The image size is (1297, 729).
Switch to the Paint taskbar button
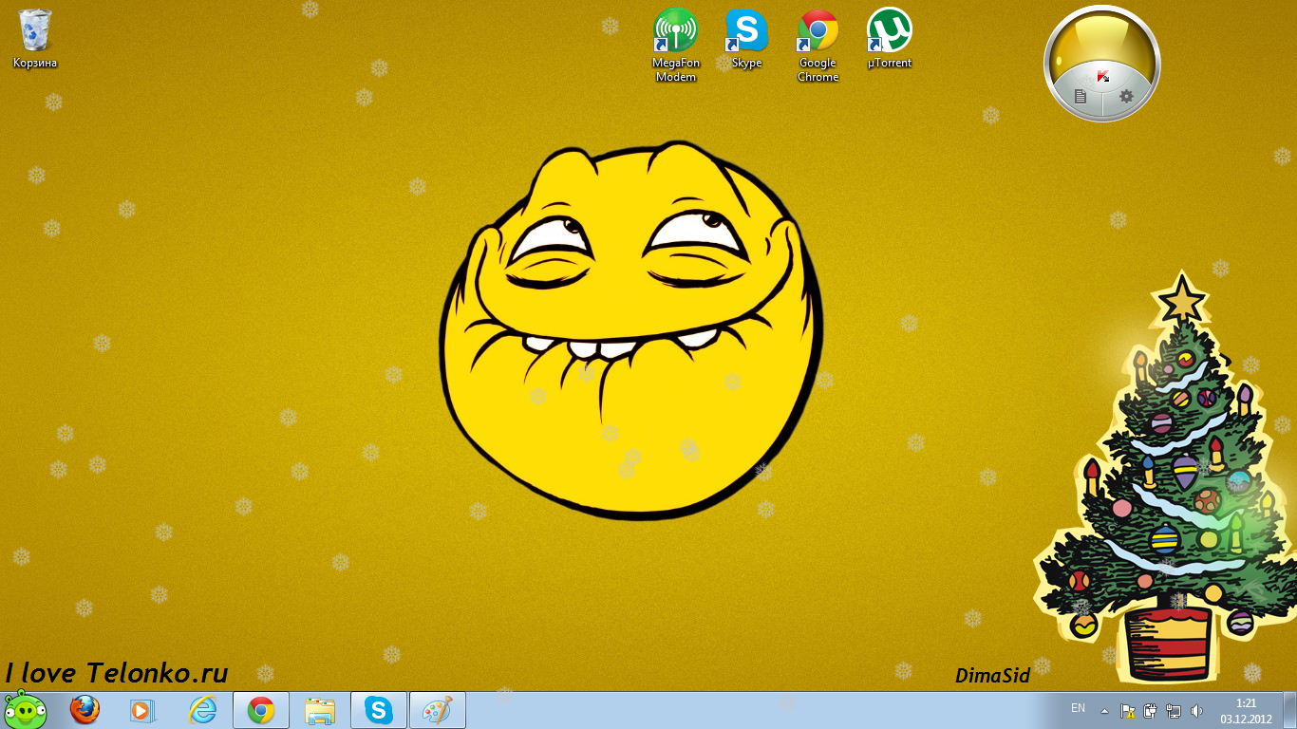pyautogui.click(x=438, y=710)
